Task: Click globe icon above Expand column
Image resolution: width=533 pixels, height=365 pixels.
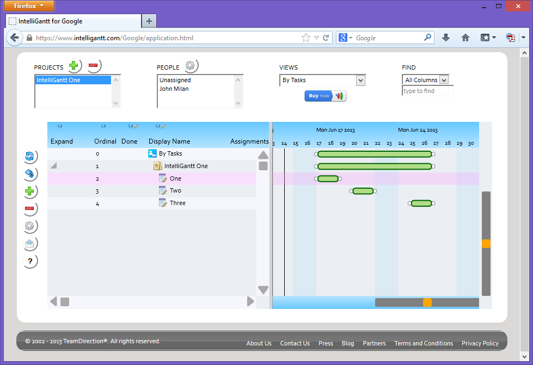Action: point(60,126)
